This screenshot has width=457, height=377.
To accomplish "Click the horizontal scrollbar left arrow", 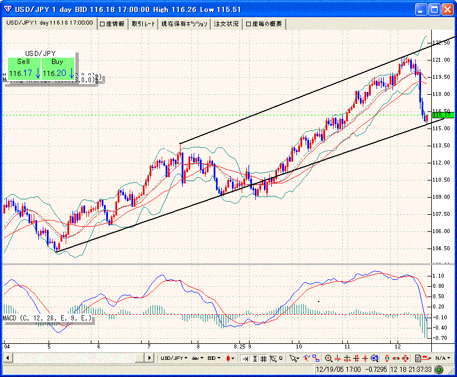I will pyautogui.click(x=7, y=358).
